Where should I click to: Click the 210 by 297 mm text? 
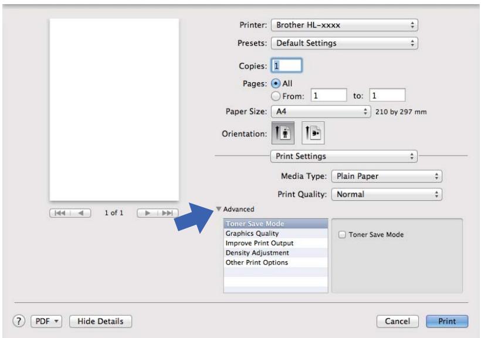click(x=401, y=111)
